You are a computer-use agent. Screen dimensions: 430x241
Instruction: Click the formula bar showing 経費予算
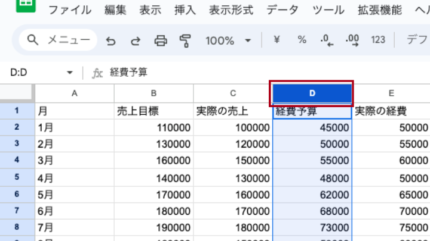239,73
